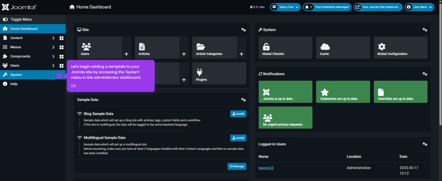Click the Administration location cell
The width and height of the screenshot is (442, 181).
coord(359,168)
